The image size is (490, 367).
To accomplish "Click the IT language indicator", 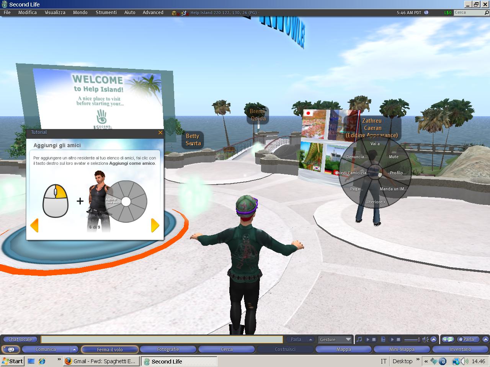I will point(384,361).
